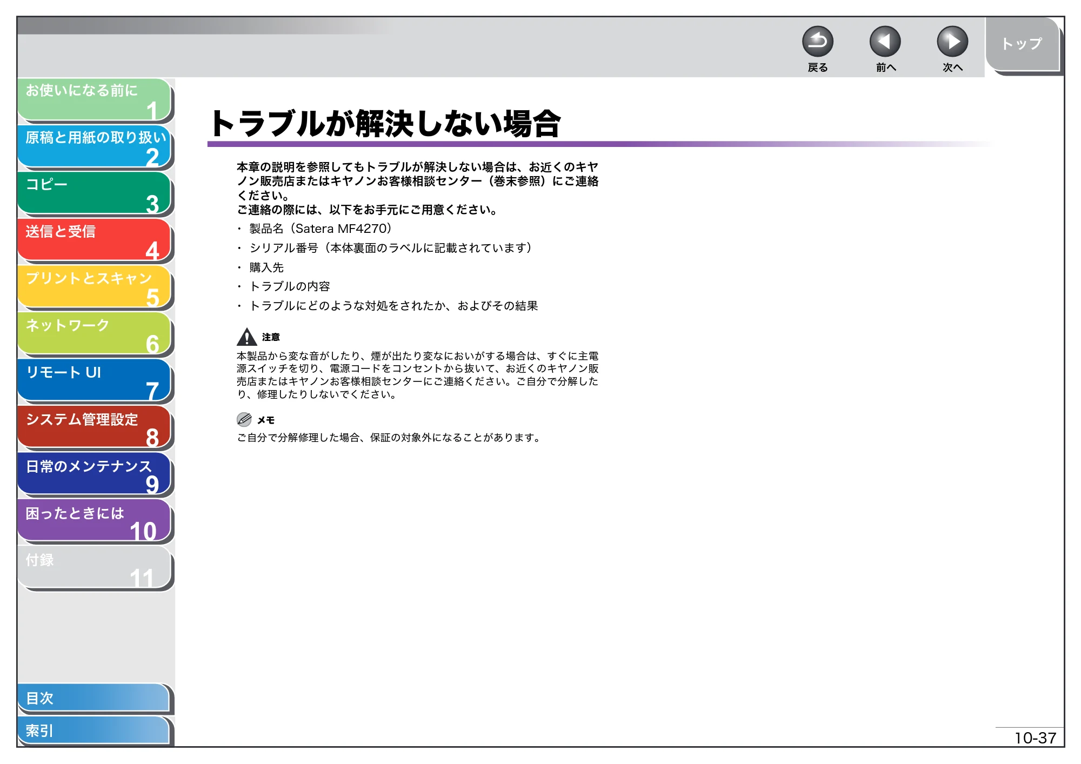The height and width of the screenshot is (764, 1081).
Task: Click the bullet 製品名（Satera MF4270）
Action: [x=321, y=229]
